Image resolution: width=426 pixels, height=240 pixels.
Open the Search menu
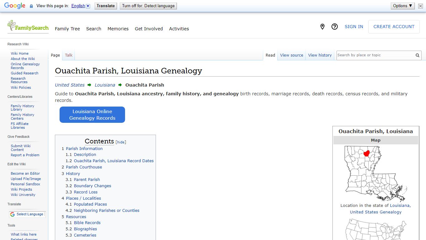coord(94,29)
